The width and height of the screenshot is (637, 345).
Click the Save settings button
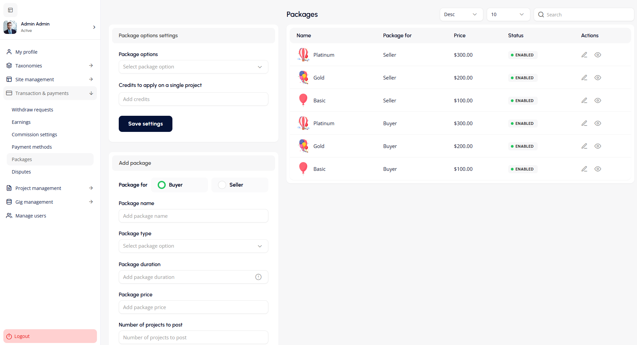145,124
